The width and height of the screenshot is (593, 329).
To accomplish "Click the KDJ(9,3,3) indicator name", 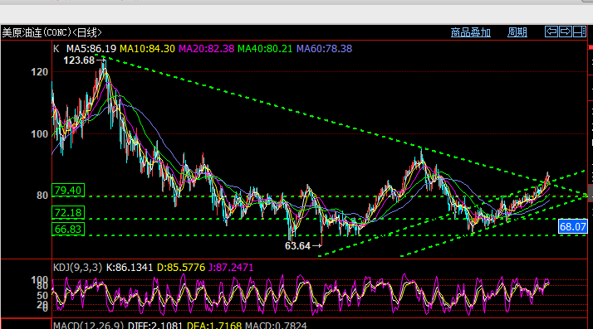I will point(77,268).
